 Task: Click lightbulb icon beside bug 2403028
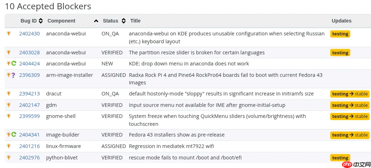click(x=9, y=52)
